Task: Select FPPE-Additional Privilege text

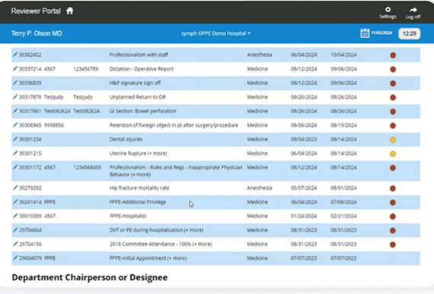Action: (x=138, y=202)
